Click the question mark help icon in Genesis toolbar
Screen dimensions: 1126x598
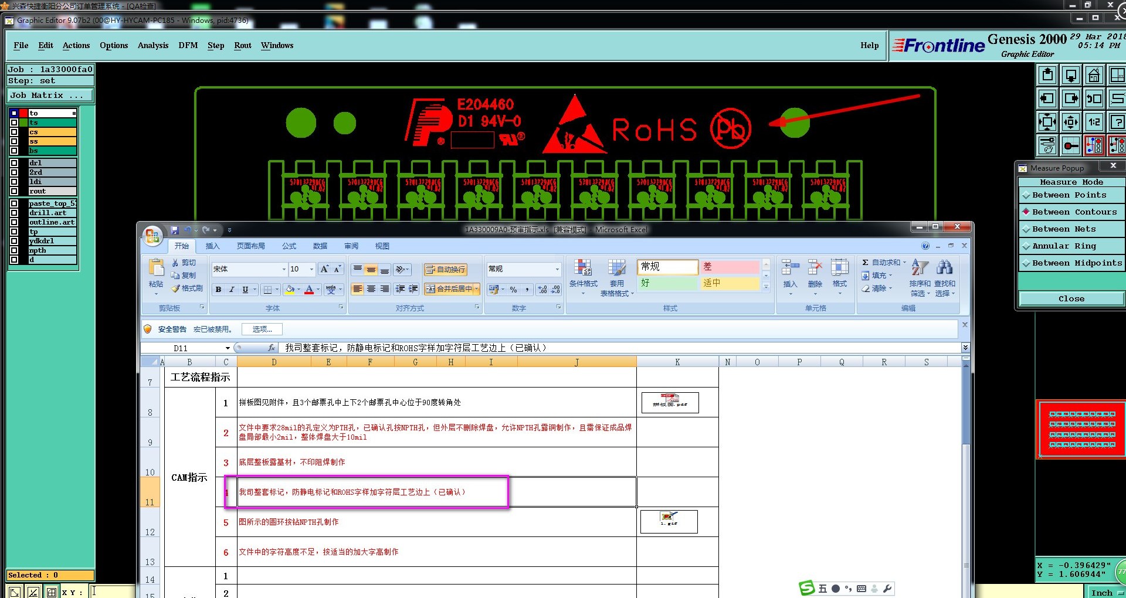[1117, 122]
